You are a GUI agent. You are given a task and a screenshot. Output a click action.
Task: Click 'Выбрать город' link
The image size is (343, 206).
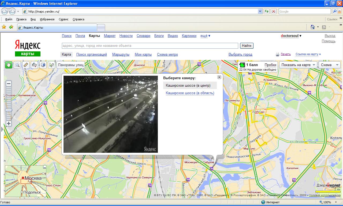tap(240, 54)
